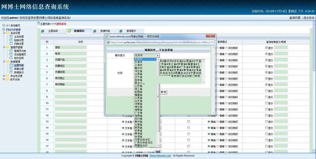Click page icon beside 页脚设置

[x=11, y=44]
